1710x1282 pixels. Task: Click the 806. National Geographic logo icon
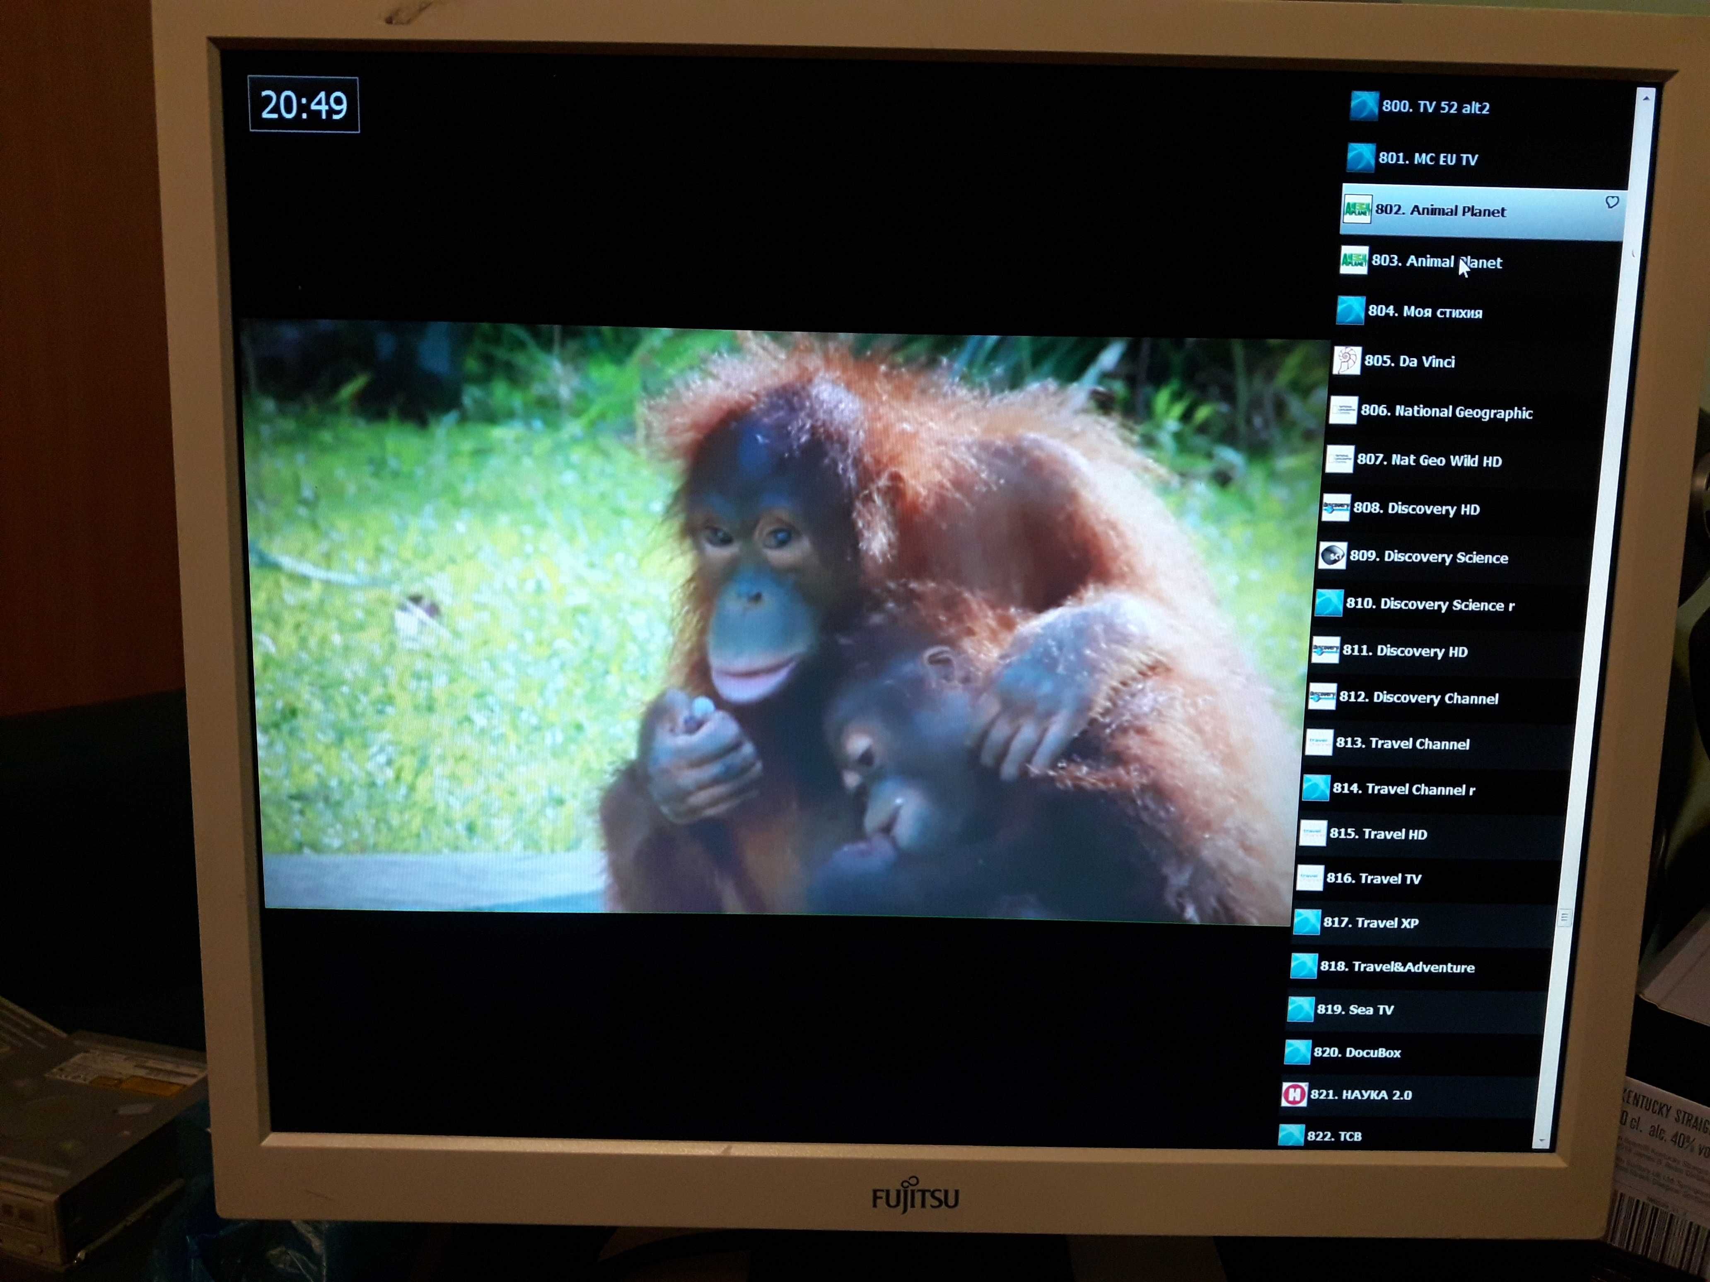click(x=1343, y=410)
